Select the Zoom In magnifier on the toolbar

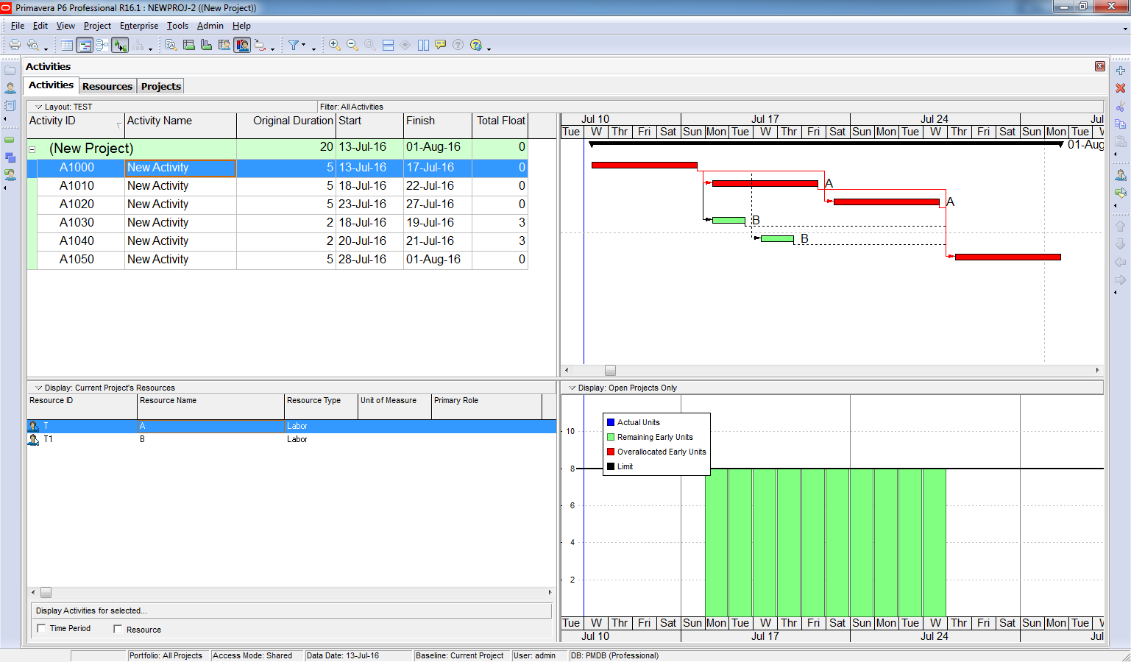(333, 44)
